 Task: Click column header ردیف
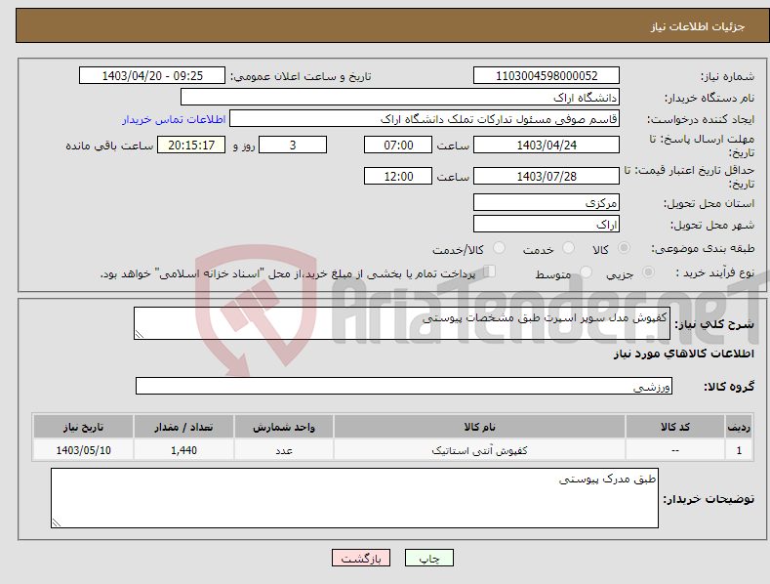point(739,427)
